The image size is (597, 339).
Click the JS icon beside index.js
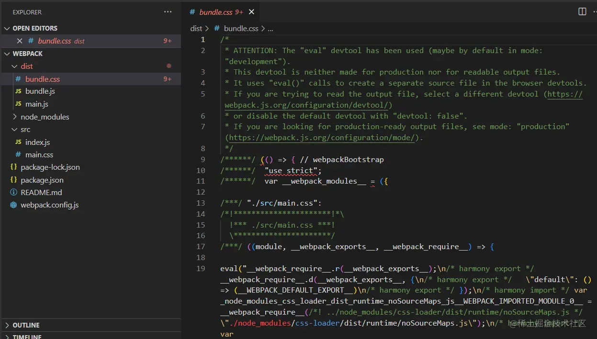[18, 142]
